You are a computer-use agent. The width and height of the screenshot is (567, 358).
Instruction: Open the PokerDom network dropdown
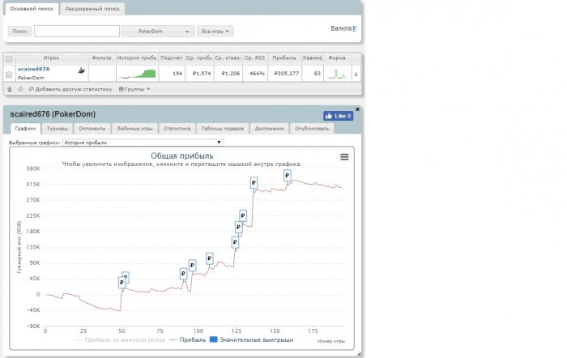(x=157, y=32)
